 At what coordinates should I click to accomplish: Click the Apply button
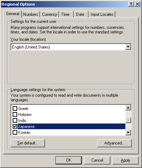pos(125,160)
